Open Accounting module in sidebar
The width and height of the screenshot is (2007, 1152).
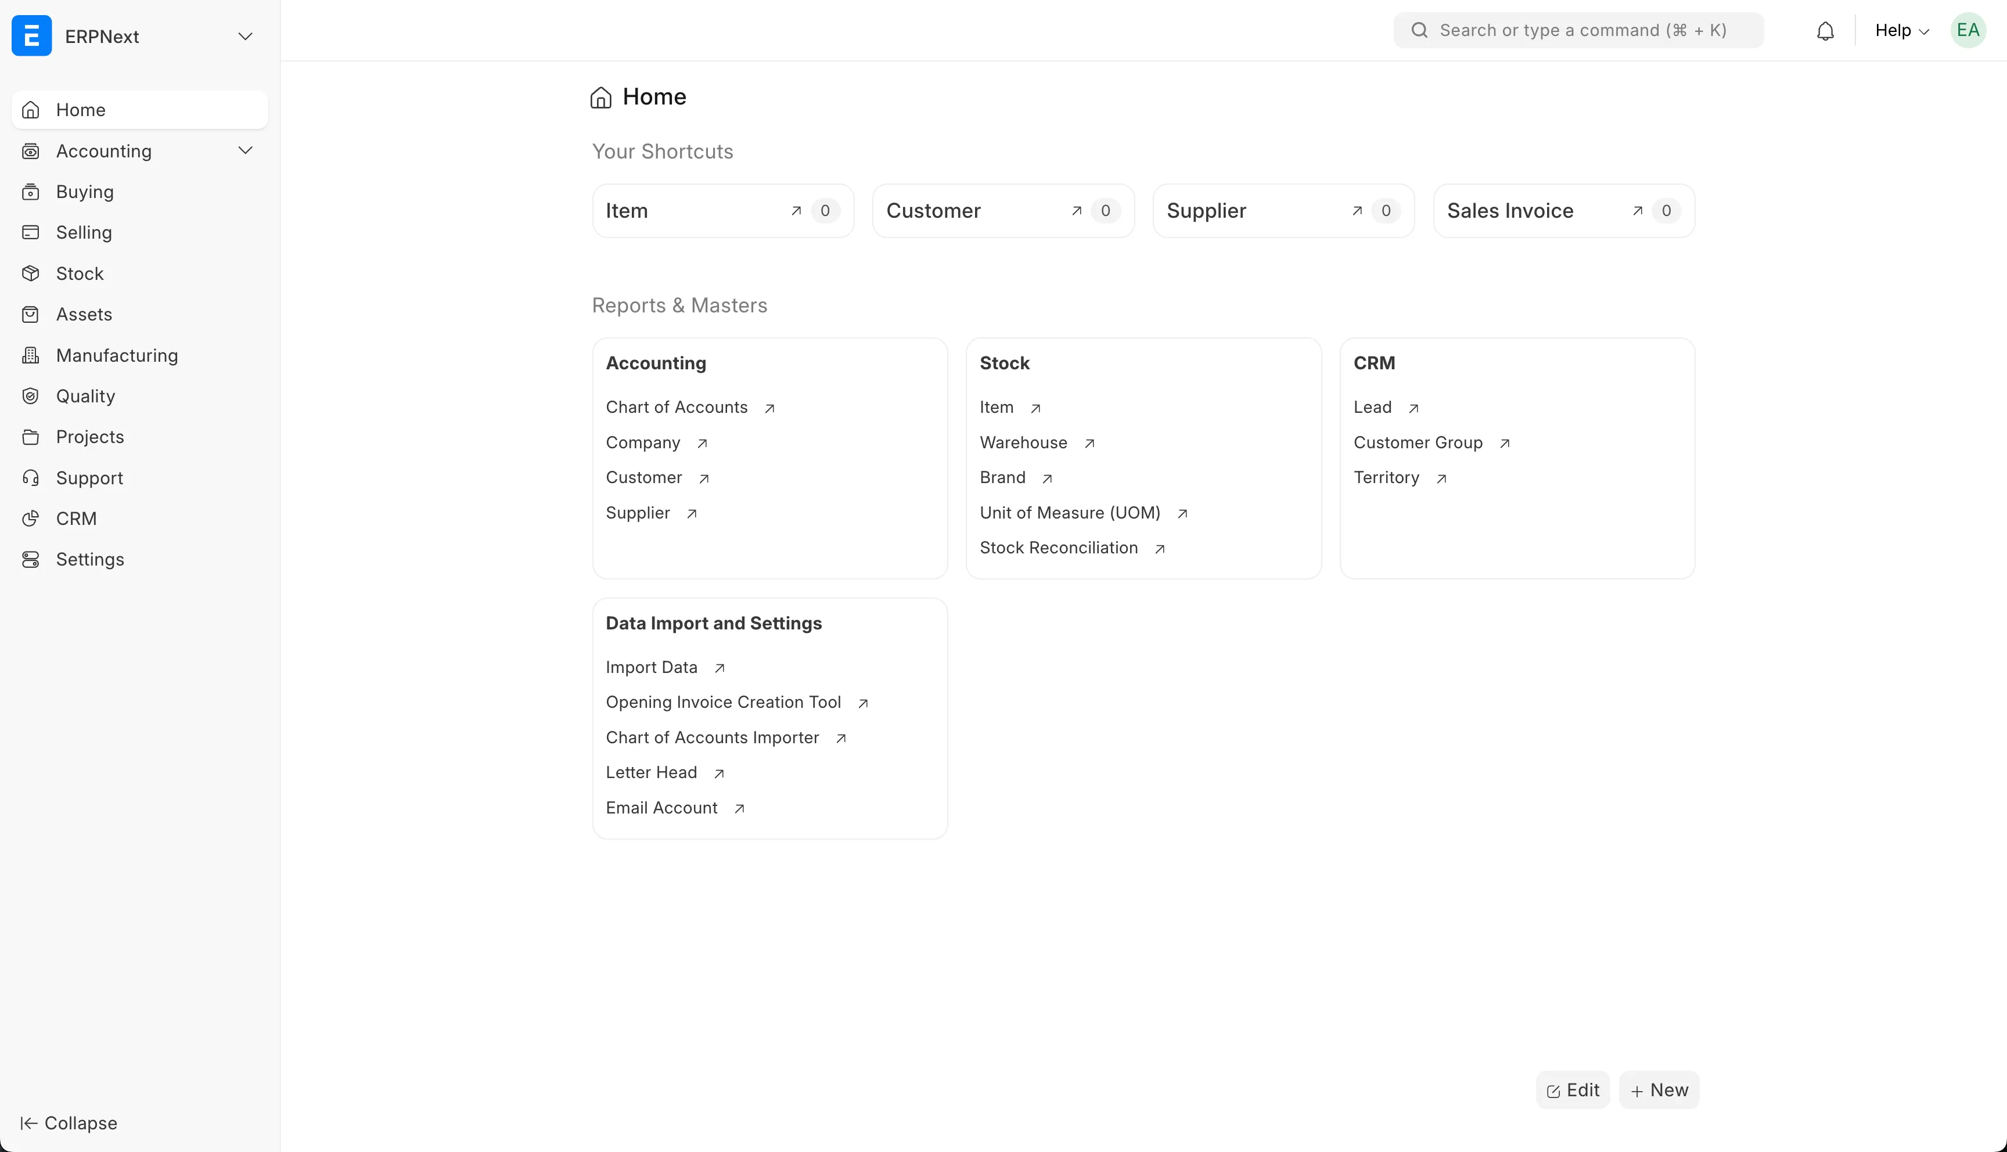[103, 151]
